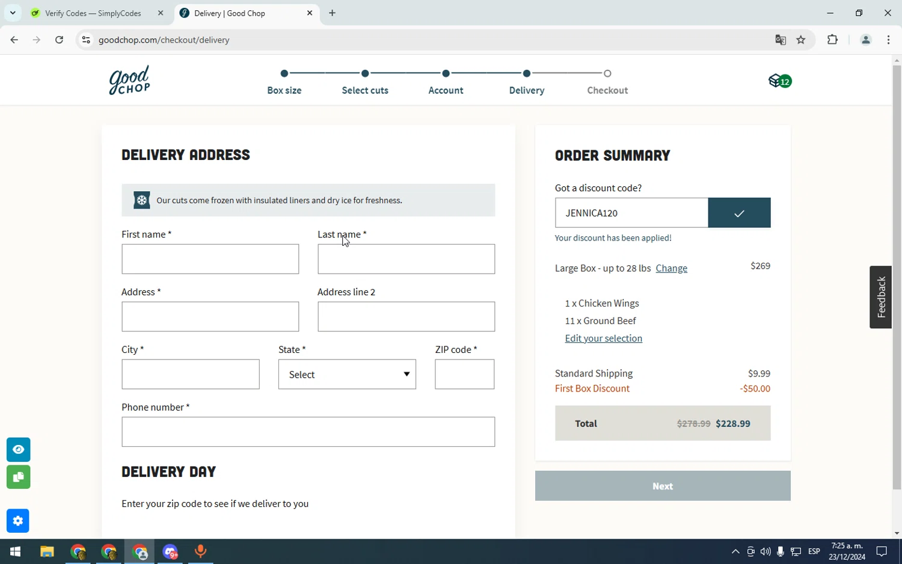Open the volume control in system tray
Screen dimensions: 902x564
coord(765,551)
